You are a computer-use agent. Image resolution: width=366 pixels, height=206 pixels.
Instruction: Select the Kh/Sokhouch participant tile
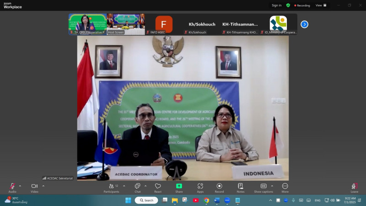click(x=202, y=24)
